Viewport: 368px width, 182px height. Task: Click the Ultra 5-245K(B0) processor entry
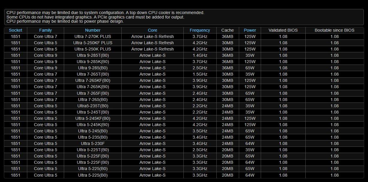click(x=93, y=125)
